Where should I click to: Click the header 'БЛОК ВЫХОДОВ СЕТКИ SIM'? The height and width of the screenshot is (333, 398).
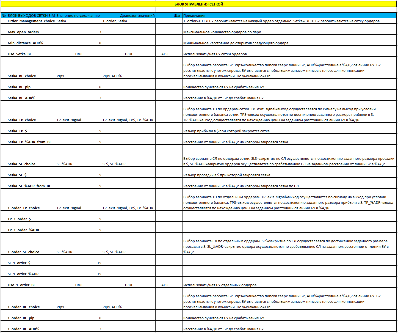coord(31,15)
